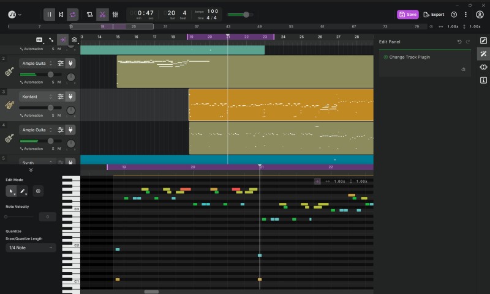Open track 4 Ample Guita instrument selector
This screenshot has width=490, height=294.
pos(37,130)
